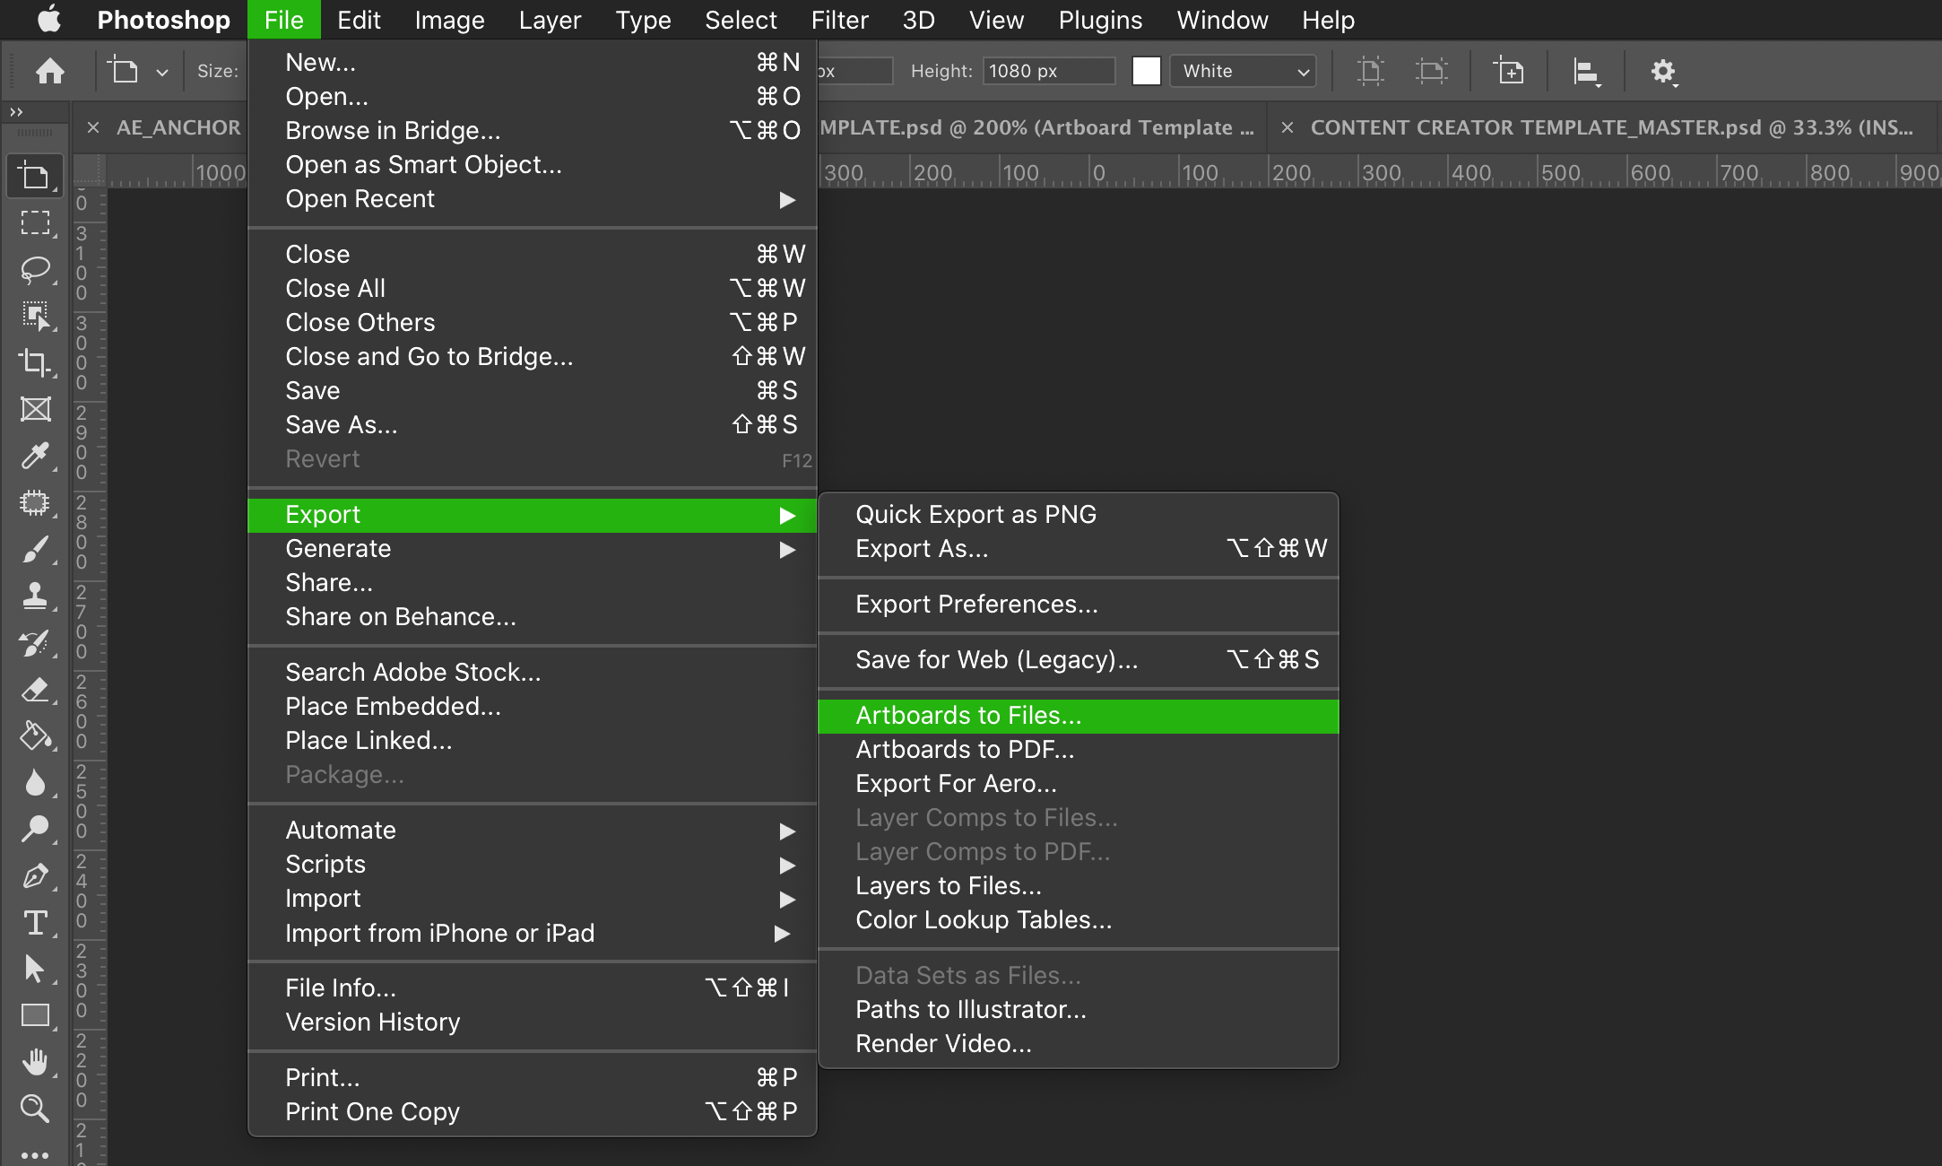Screen dimensions: 1942x1166
Task: Select the Lasso tool
Action: click(35, 269)
